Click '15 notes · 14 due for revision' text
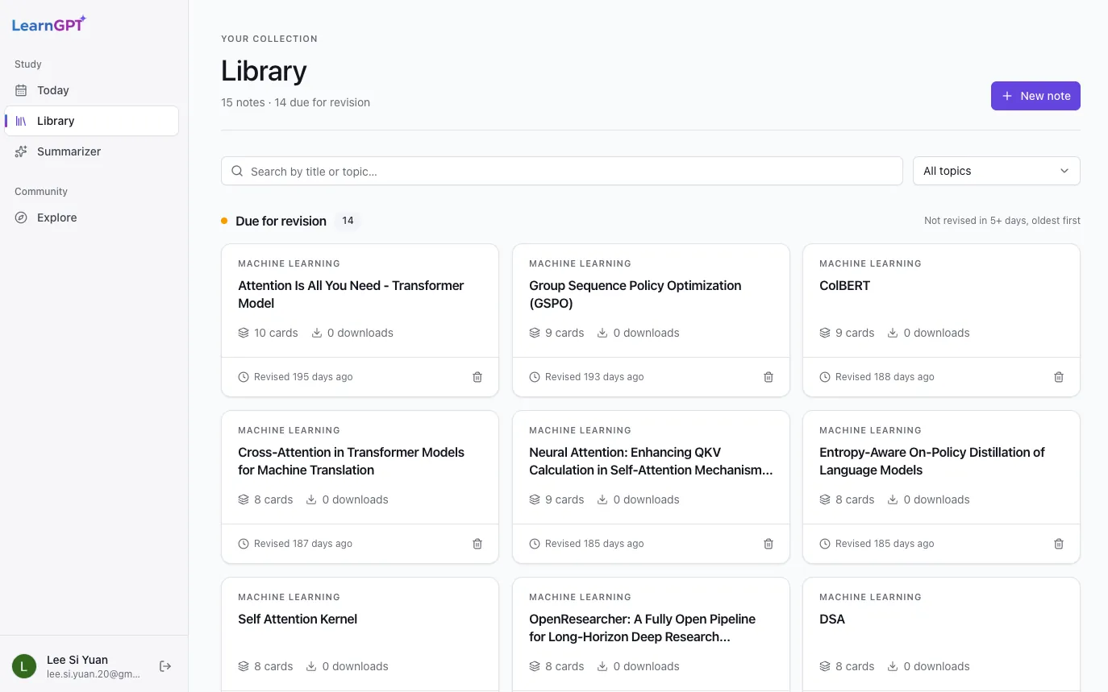1108x692 pixels. click(295, 102)
